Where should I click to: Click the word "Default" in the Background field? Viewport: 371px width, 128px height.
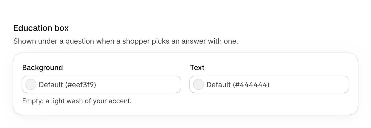click(51, 85)
